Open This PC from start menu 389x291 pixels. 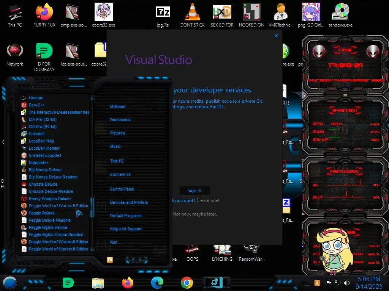coord(117,161)
